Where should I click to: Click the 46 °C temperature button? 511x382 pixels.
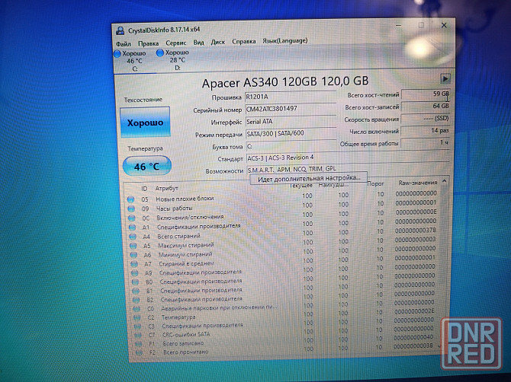coord(147,166)
